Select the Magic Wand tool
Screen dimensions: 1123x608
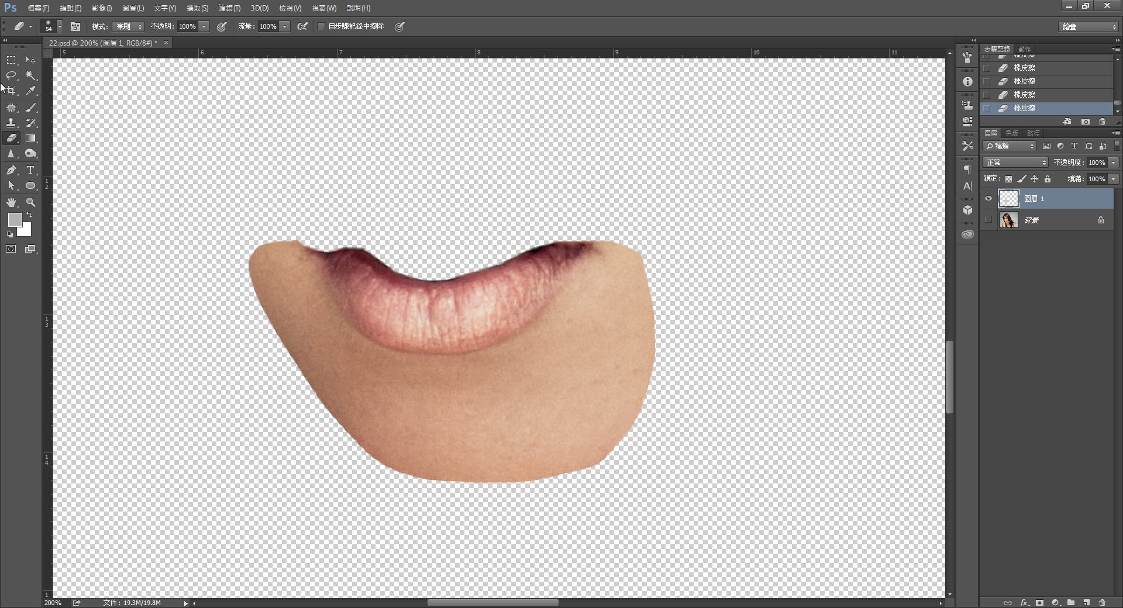[x=30, y=75]
